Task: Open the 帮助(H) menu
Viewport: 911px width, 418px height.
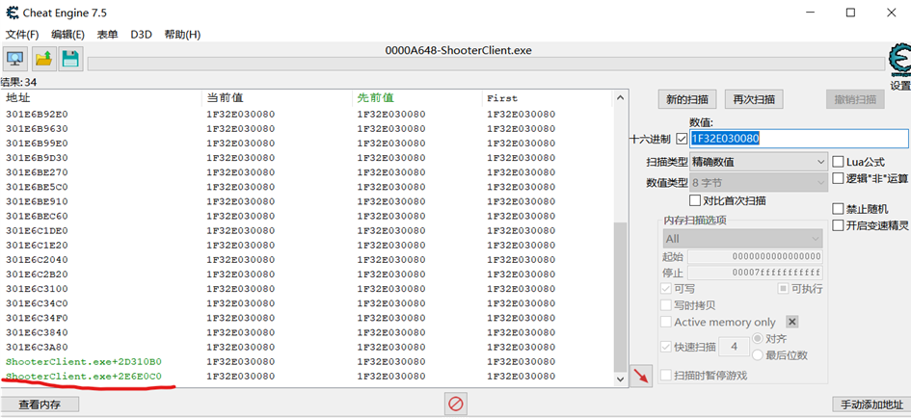Action: point(182,35)
